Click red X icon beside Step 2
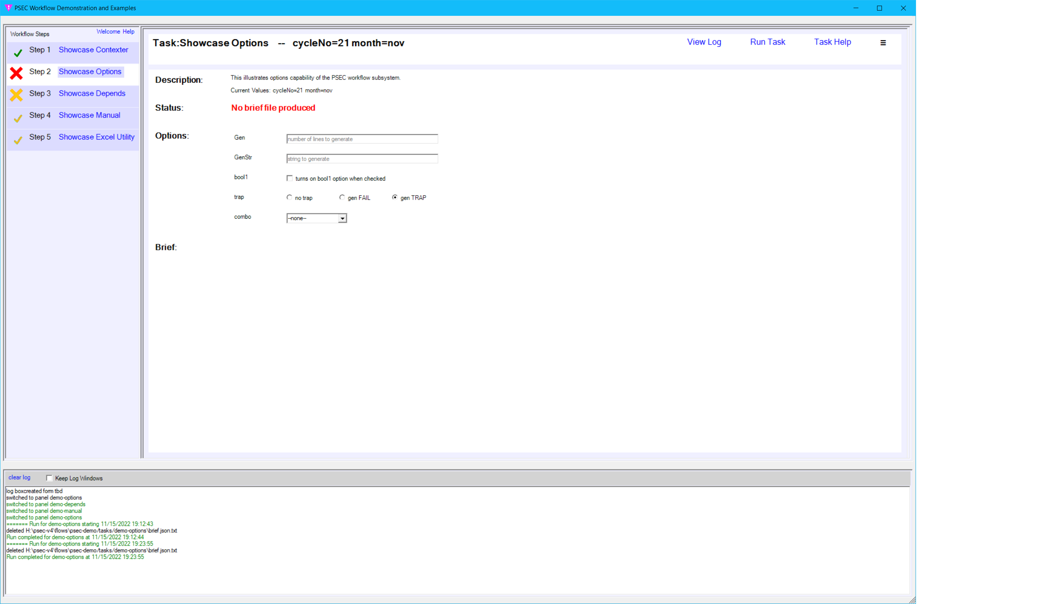Screen dimensions: 1039x604 point(17,73)
